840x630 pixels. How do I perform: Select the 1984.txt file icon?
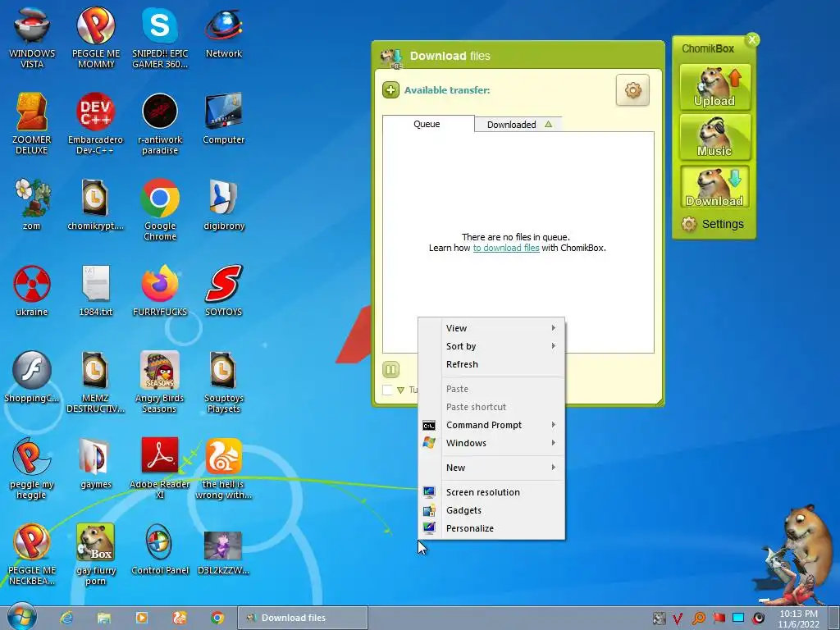tap(96, 291)
